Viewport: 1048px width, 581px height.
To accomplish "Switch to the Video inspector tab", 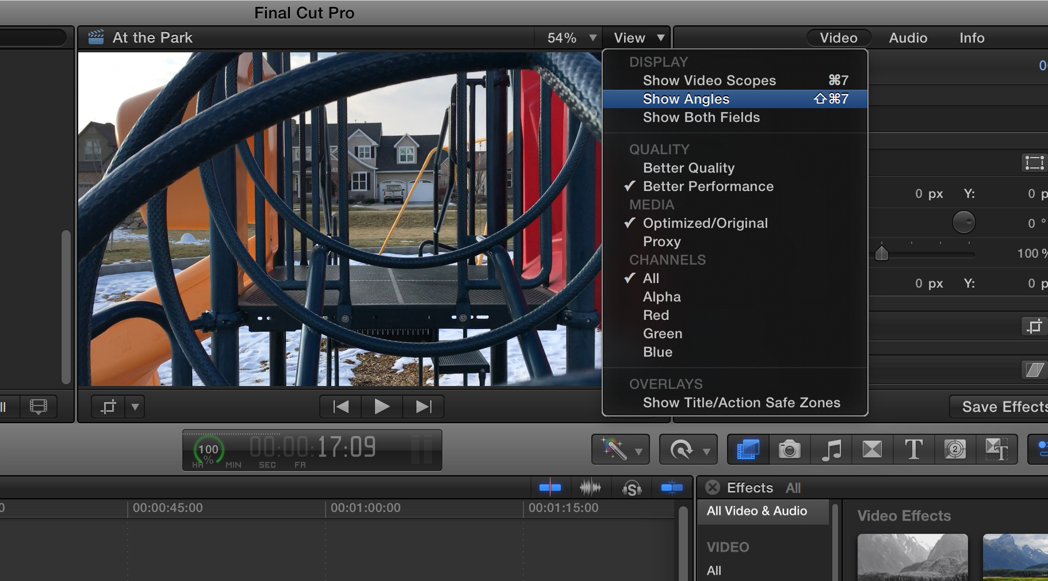I will 839,38.
